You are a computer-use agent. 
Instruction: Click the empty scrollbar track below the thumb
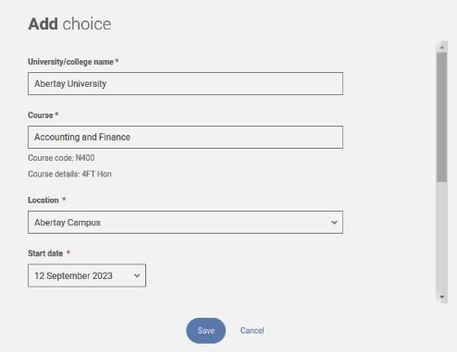442,237
